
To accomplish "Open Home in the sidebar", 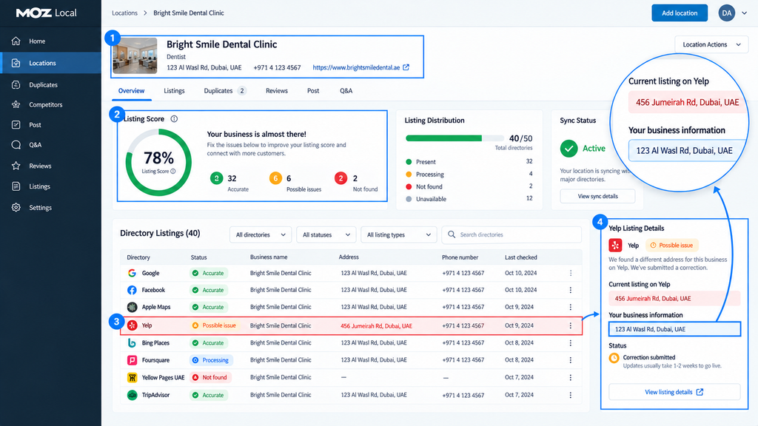I will click(37, 41).
